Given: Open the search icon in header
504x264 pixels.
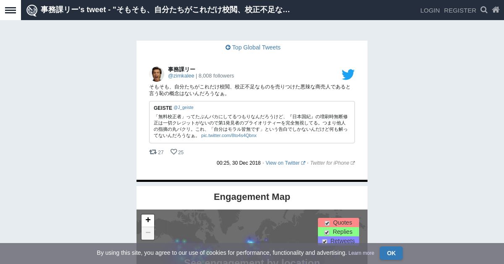Looking at the screenshot, I should pyautogui.click(x=484, y=10).
